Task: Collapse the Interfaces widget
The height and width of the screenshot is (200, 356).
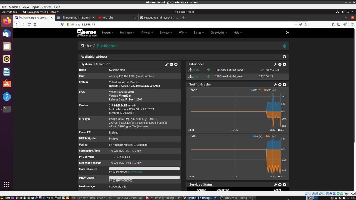Action: [280, 64]
